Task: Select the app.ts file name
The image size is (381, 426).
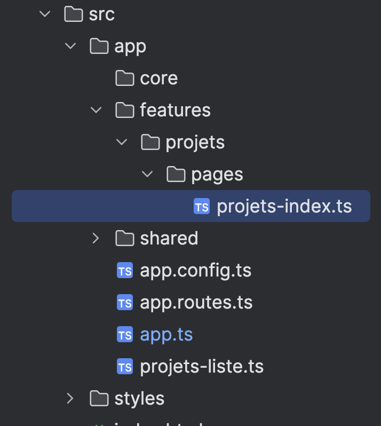Action: click(x=166, y=335)
